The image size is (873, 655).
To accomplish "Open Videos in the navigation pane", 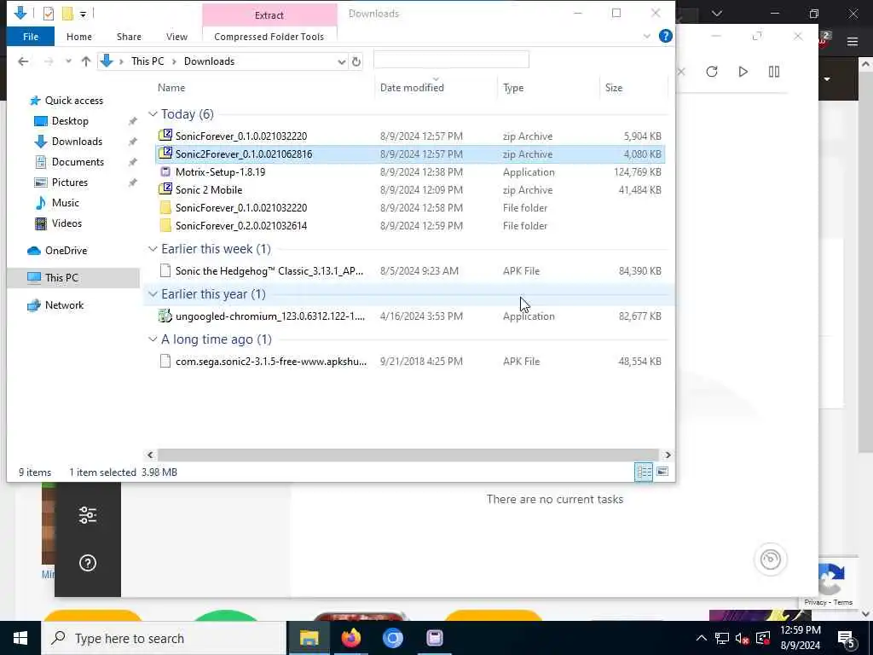I will 66,223.
